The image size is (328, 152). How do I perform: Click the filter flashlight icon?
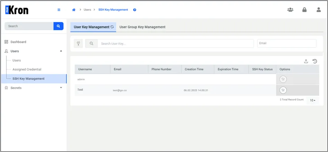pyautogui.click(x=79, y=44)
